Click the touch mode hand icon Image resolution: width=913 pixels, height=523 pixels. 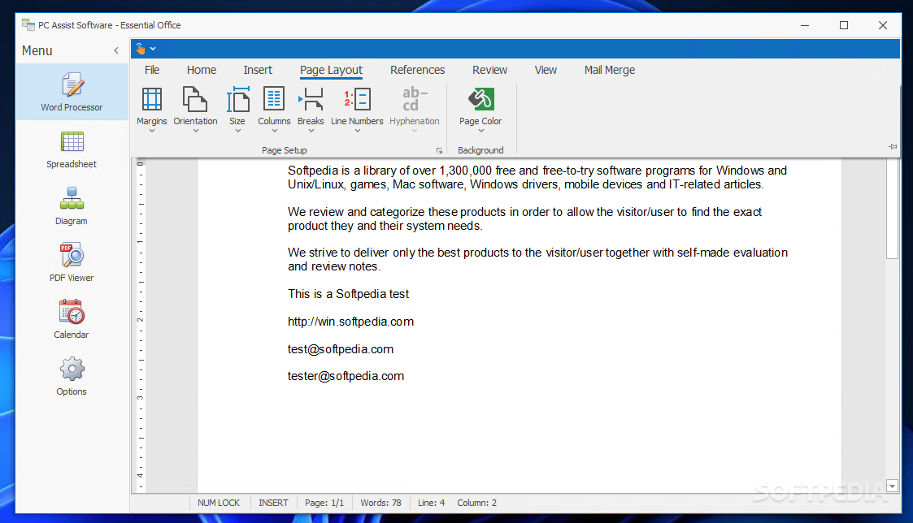pos(141,49)
